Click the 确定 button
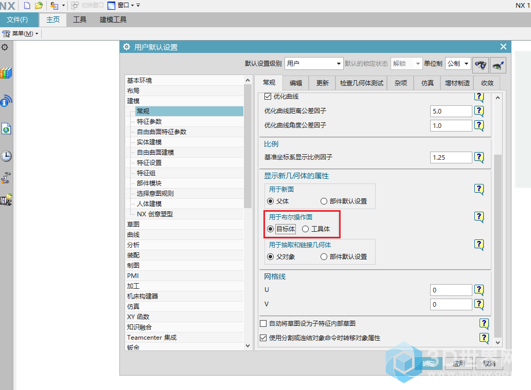This screenshot has width=531, height=390. 429,364
